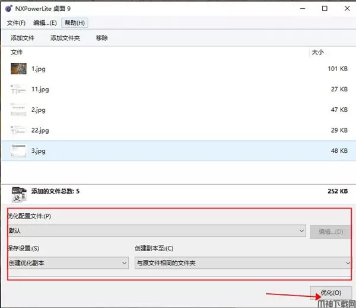Sort by the 大小 column header
Viewport: 356px width, 308px height.
pos(317,52)
